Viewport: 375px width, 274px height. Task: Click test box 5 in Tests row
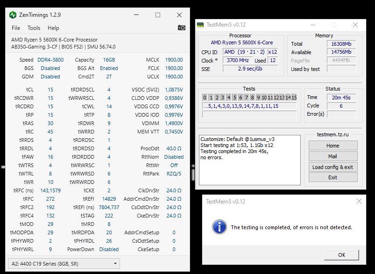[x=234, y=97]
